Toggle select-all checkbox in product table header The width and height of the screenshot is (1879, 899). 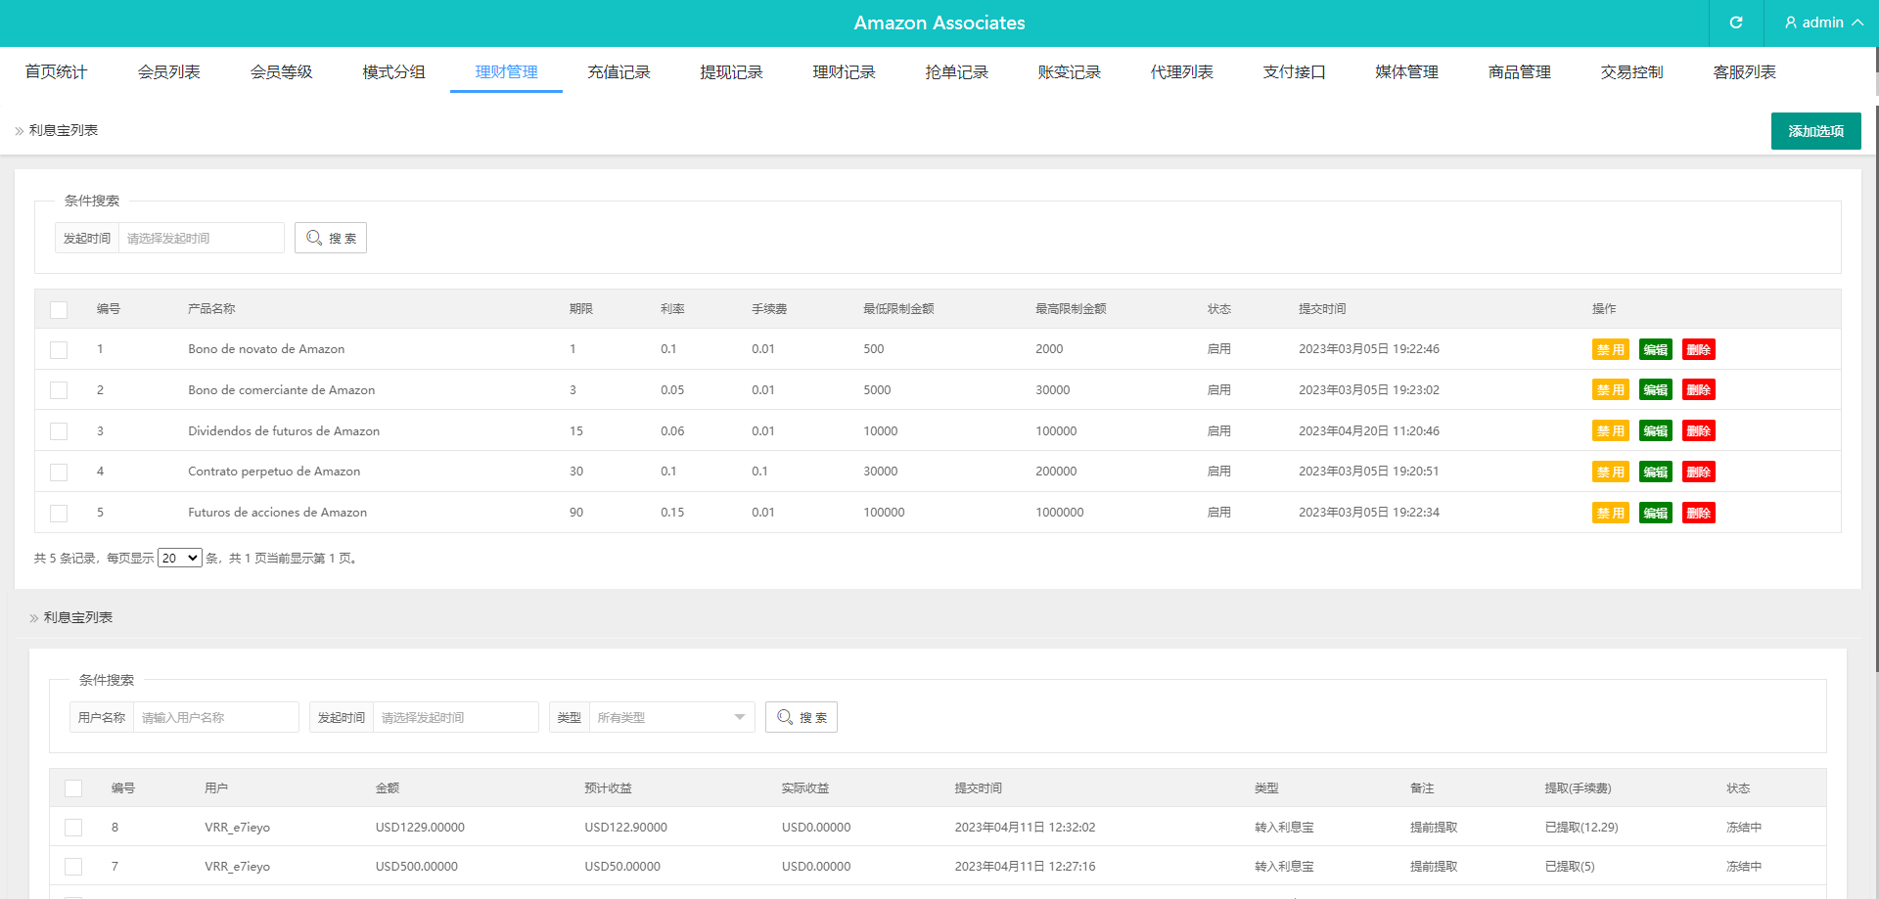tap(59, 309)
